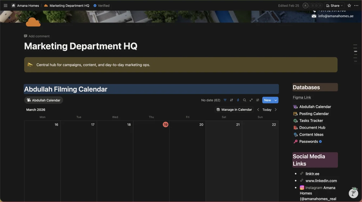
Task: Favorite this page with the star icon
Action: (x=349, y=5)
